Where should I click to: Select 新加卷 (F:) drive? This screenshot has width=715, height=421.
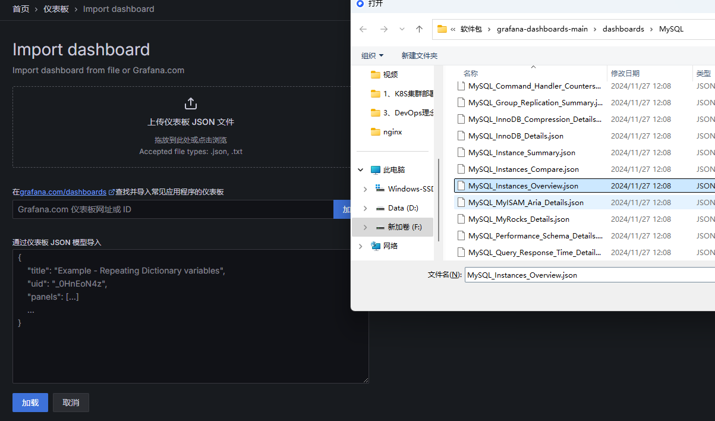coord(399,227)
